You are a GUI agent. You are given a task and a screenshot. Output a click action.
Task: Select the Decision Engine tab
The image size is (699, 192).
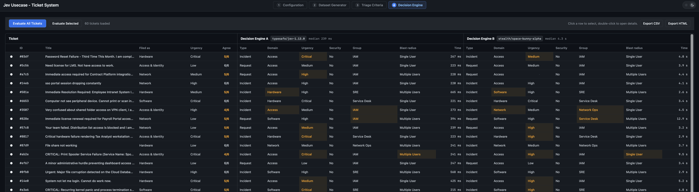[407, 5]
